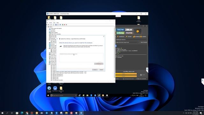The width and height of the screenshot is (204, 115).
Task: Click Update Driver green icon in Device Manager toolbar
Action: 63,25
